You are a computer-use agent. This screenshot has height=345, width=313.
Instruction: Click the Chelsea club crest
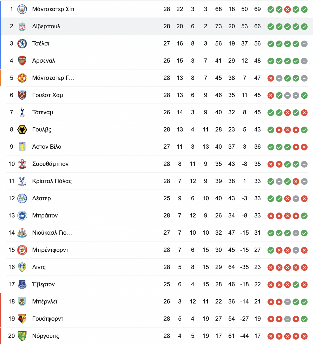tap(22, 43)
